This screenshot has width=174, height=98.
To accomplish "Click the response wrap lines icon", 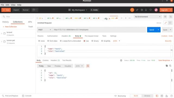I will coord(88,66).
